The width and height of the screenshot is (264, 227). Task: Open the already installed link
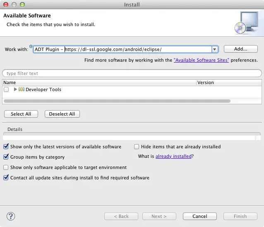(174, 156)
